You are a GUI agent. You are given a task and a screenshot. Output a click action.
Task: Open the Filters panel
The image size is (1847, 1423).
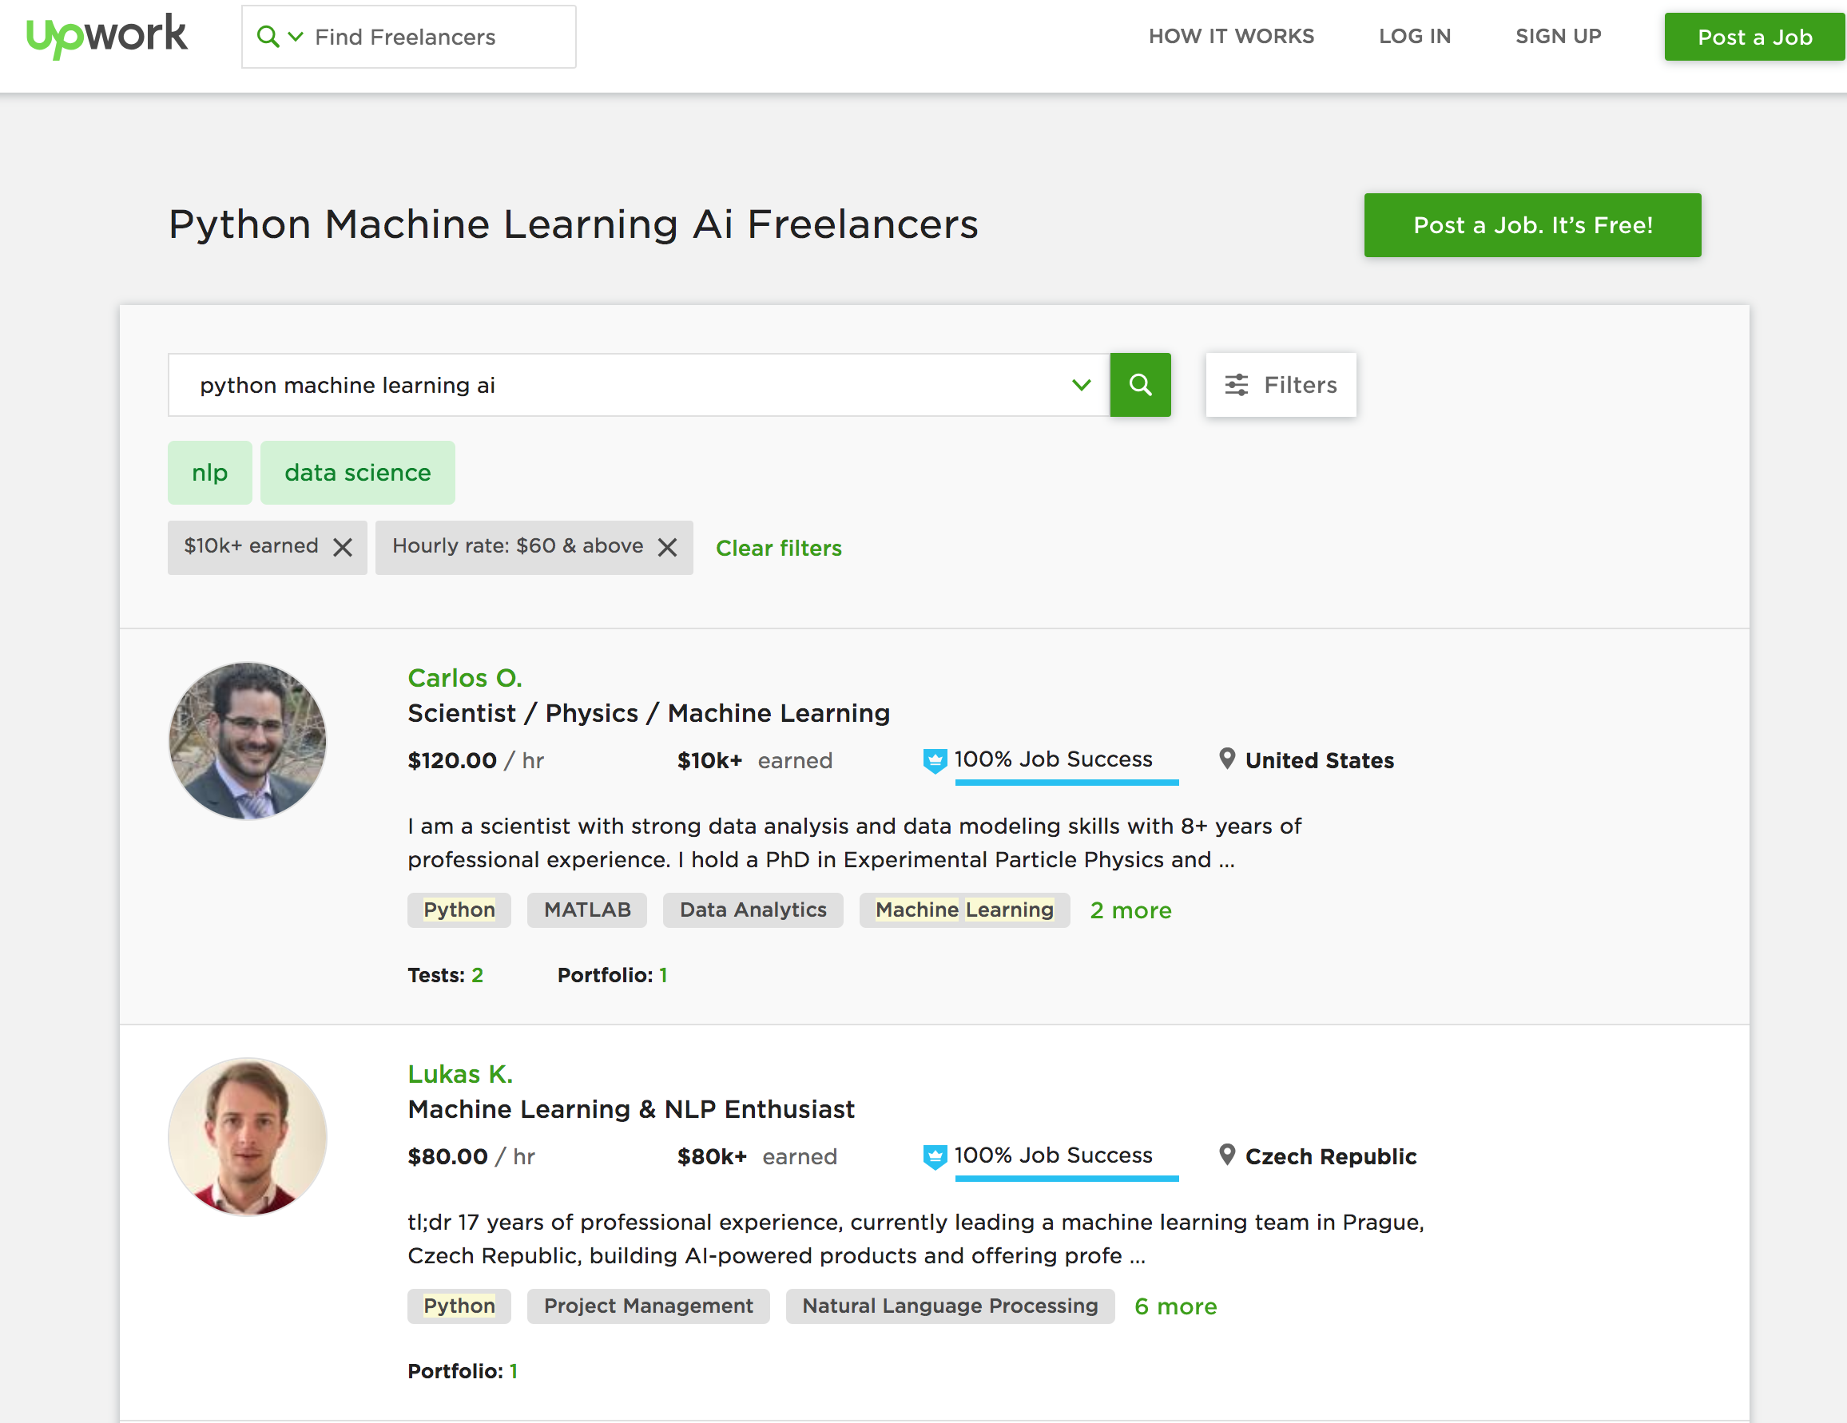(x=1281, y=385)
